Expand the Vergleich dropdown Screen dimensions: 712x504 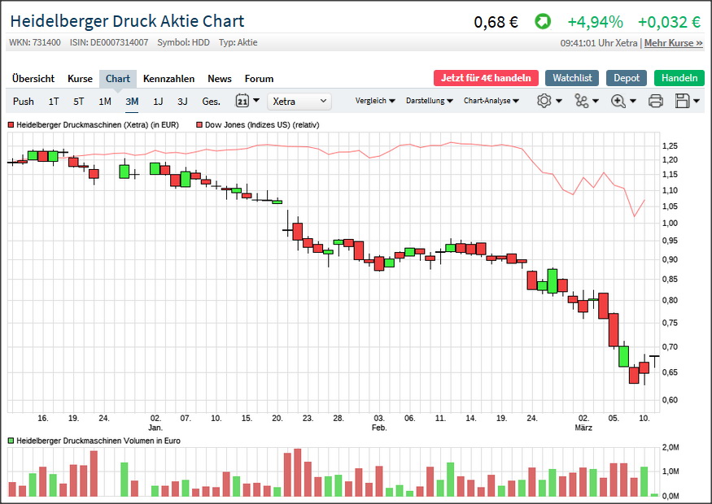tap(375, 102)
